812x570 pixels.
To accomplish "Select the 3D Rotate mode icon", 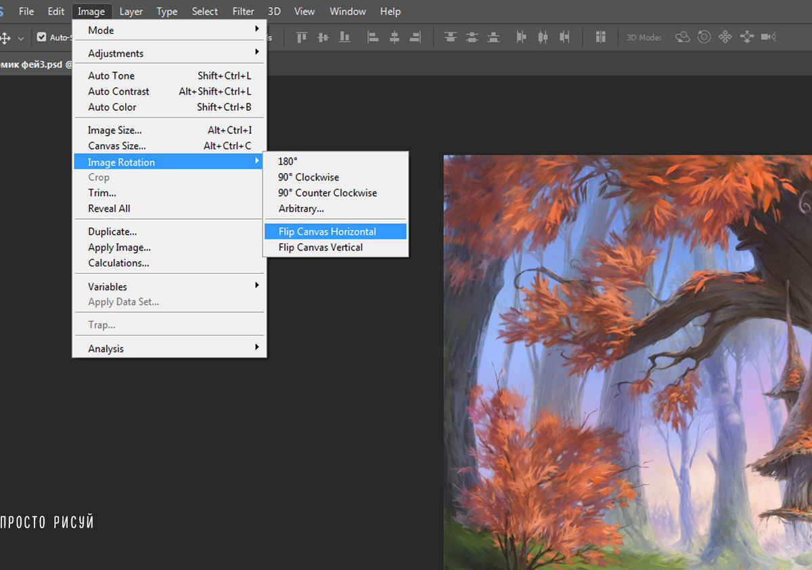I will click(x=683, y=37).
